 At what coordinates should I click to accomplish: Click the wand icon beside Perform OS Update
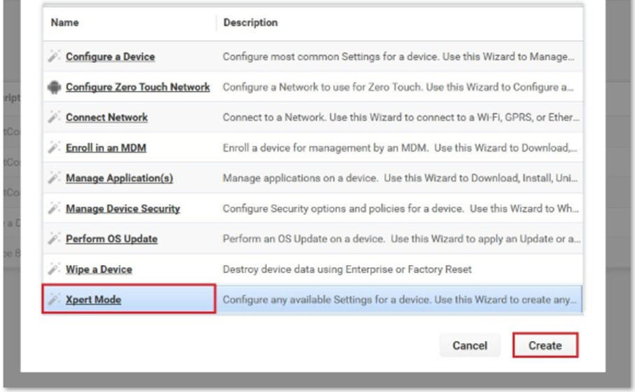(54, 239)
